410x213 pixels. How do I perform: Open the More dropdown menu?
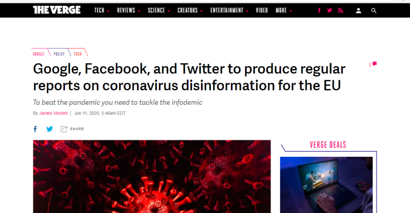[283, 11]
